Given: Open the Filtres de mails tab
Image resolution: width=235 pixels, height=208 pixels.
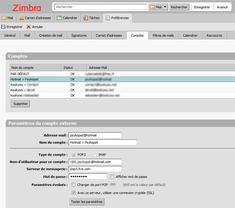Looking at the screenshot, I should pos(163,36).
